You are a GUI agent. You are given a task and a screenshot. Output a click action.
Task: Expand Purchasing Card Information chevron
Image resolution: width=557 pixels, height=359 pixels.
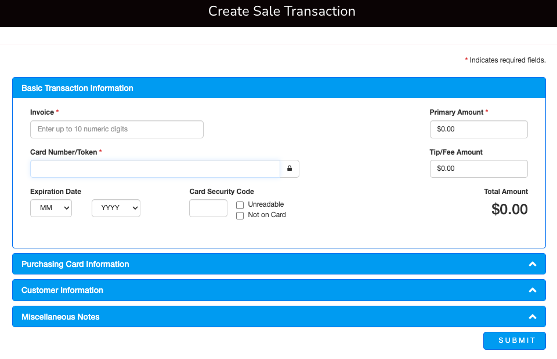pyautogui.click(x=532, y=264)
